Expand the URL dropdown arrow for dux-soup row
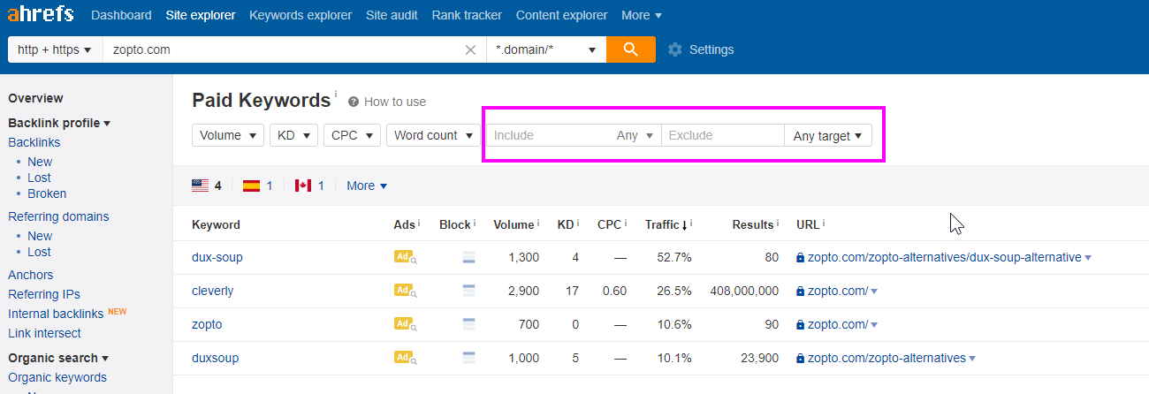 click(1088, 258)
